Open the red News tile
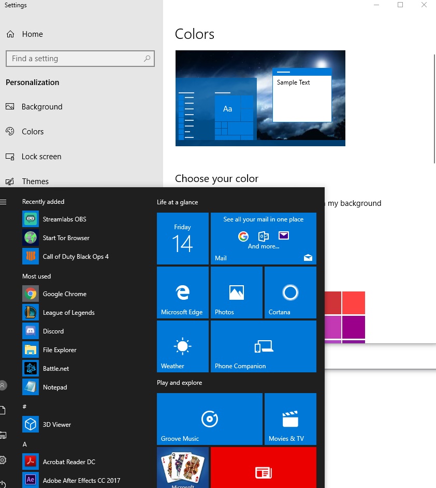The image size is (436, 488). pyautogui.click(x=264, y=467)
